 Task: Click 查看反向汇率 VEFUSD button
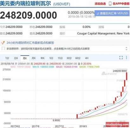(112, 13)
